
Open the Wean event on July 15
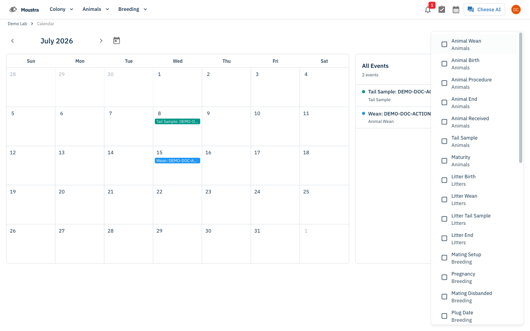[177, 160]
